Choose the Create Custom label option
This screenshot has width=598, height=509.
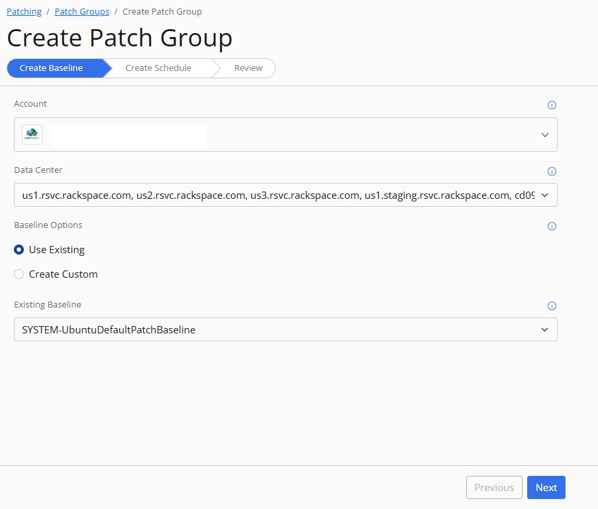point(64,274)
